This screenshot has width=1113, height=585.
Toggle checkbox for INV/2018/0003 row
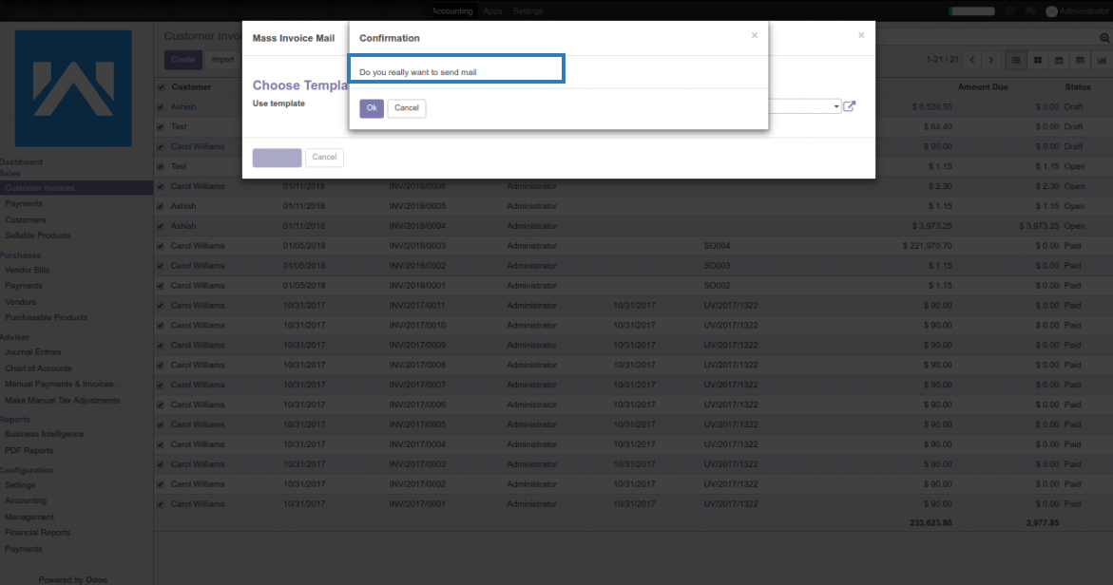click(162, 246)
